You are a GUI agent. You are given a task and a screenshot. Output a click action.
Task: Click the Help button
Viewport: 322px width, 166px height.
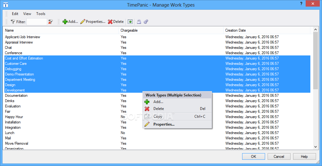304,157
